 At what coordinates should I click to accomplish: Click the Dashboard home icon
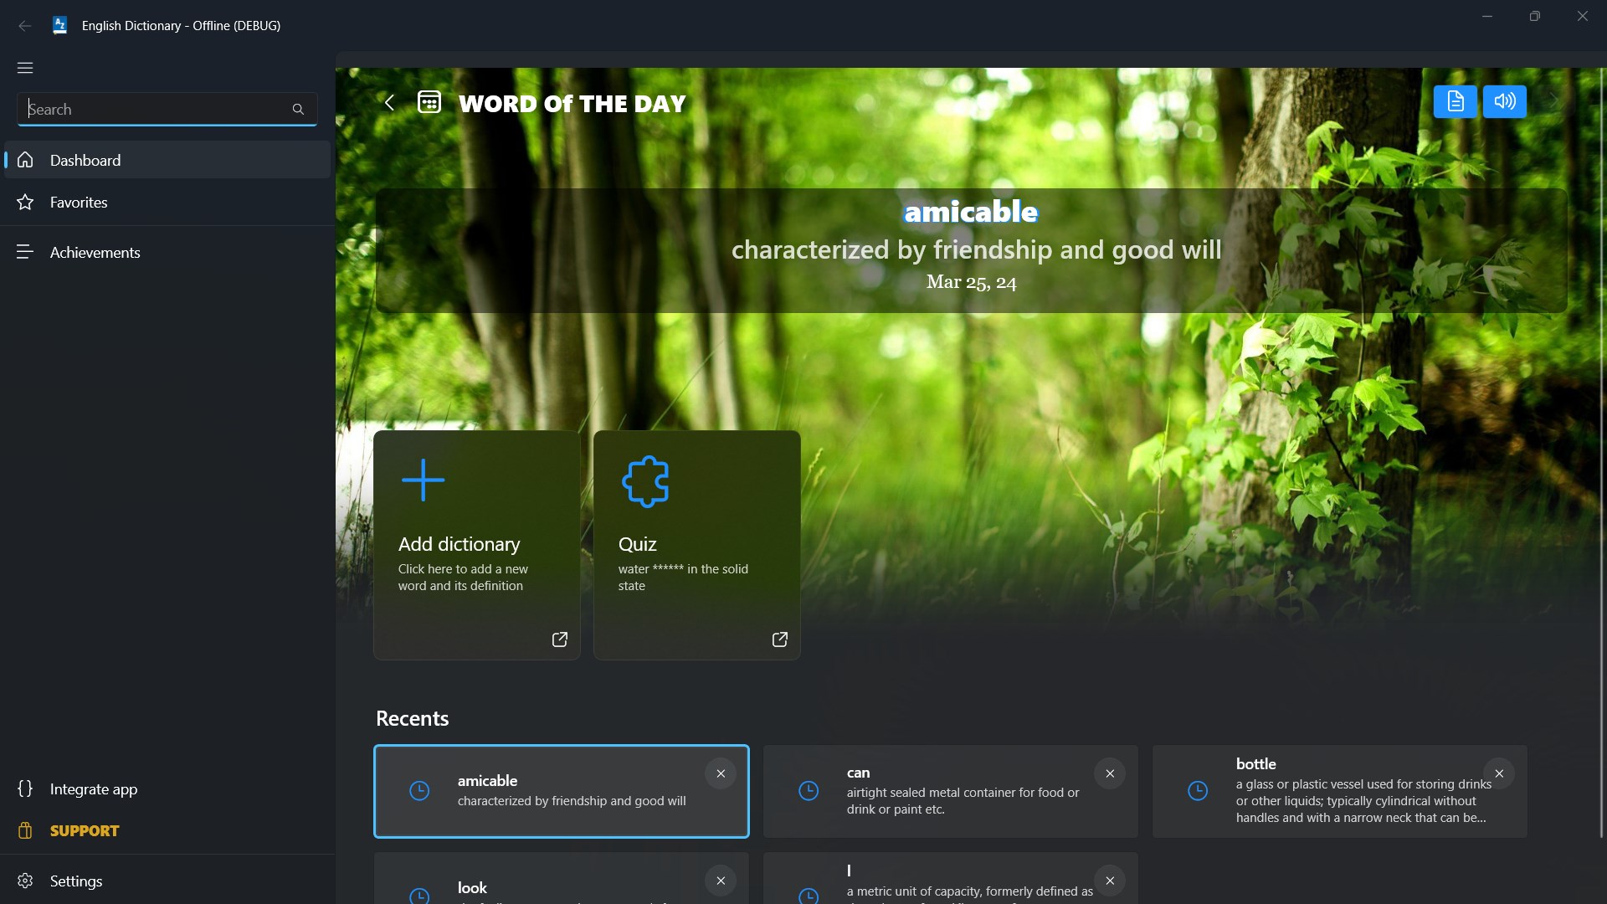[x=24, y=159]
